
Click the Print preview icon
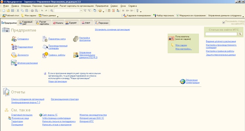(36, 11)
